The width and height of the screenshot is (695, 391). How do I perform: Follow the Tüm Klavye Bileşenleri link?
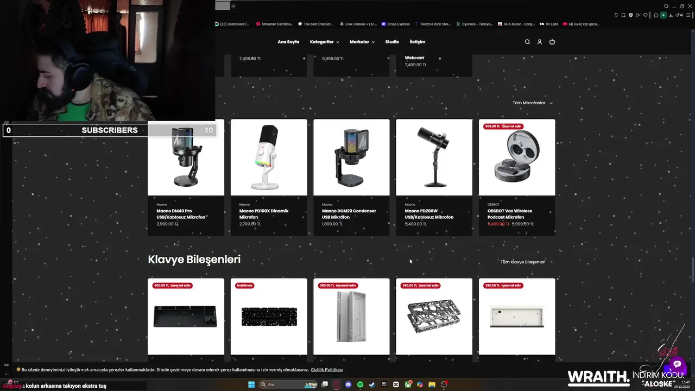pyautogui.click(x=527, y=262)
